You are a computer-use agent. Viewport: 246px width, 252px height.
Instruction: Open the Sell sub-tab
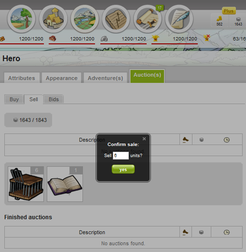[34, 99]
